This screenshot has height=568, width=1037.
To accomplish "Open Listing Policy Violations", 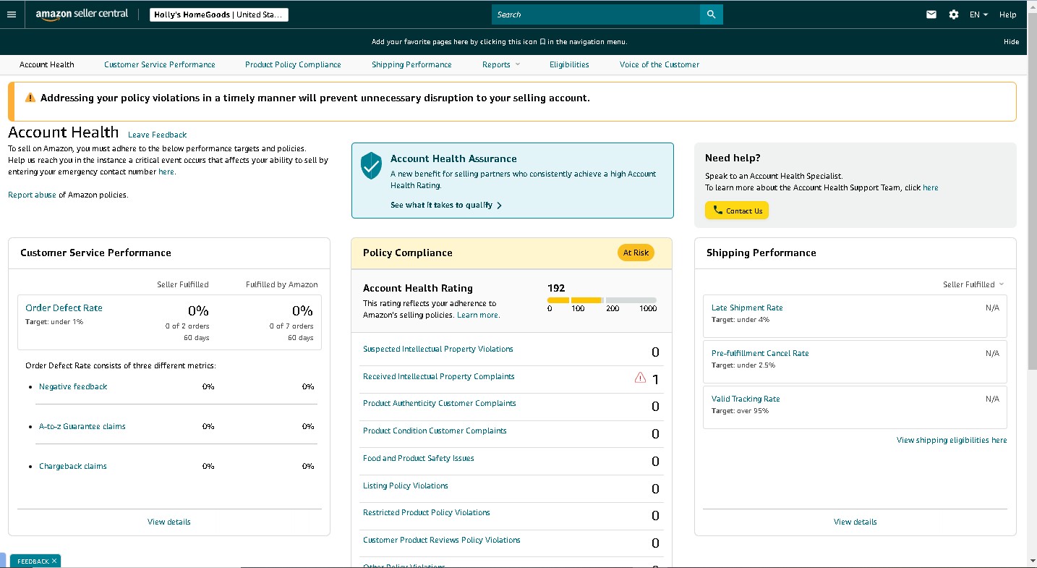I will 406,486.
